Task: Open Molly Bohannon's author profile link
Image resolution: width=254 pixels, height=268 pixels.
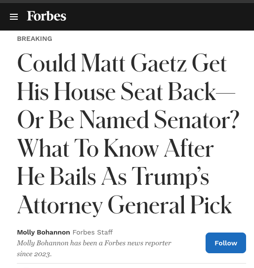Action: [43, 232]
